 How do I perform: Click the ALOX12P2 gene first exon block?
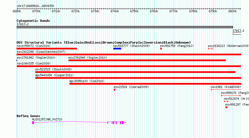(x=33, y=123)
